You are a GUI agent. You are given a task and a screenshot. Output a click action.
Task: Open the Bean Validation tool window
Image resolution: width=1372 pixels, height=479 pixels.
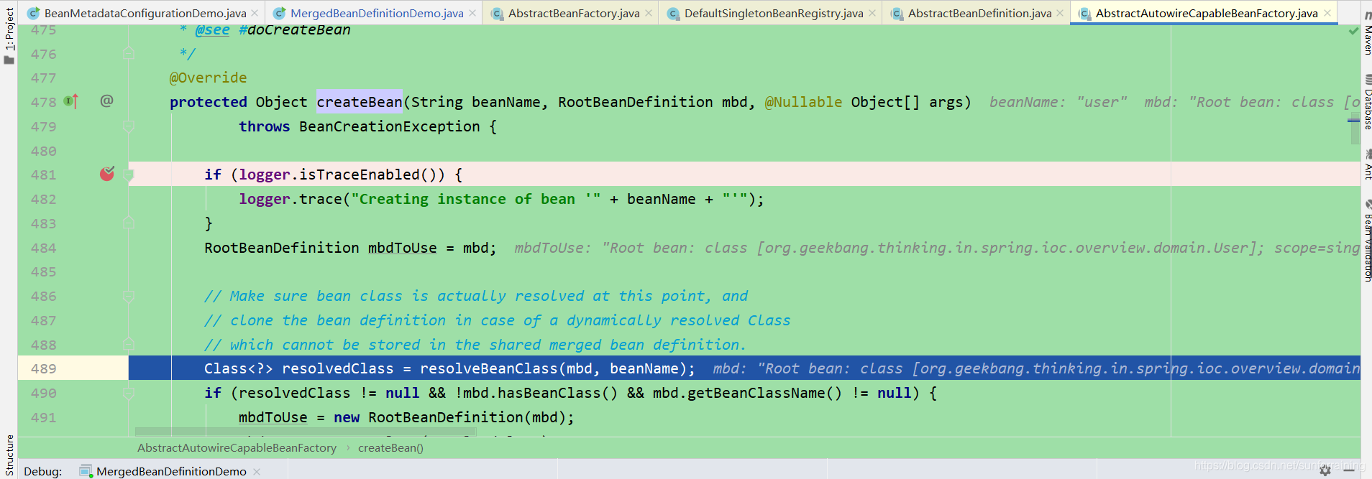[x=1368, y=241]
